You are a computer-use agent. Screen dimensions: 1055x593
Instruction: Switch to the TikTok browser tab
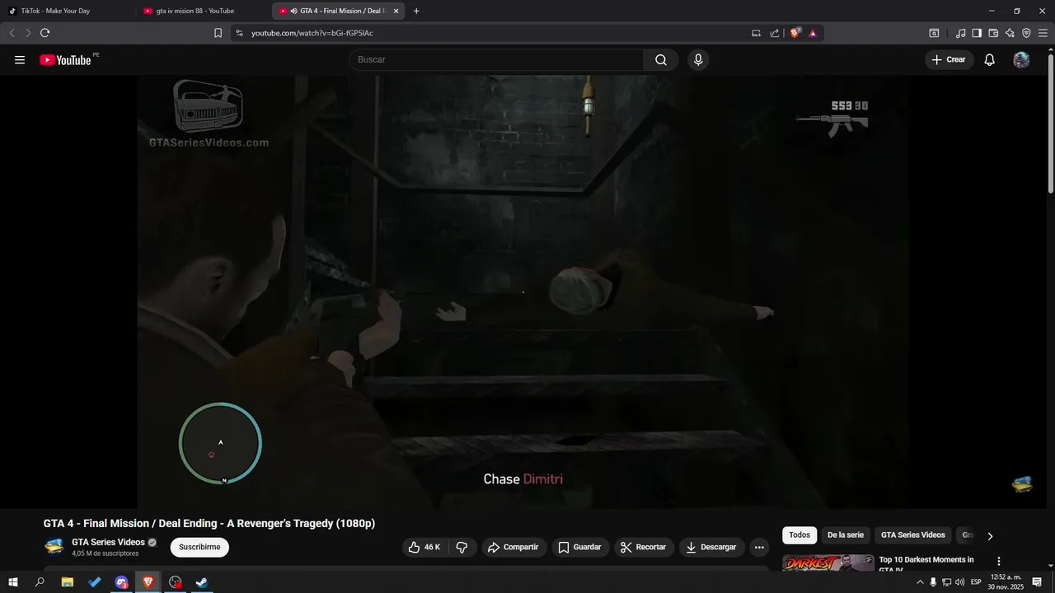(68, 11)
